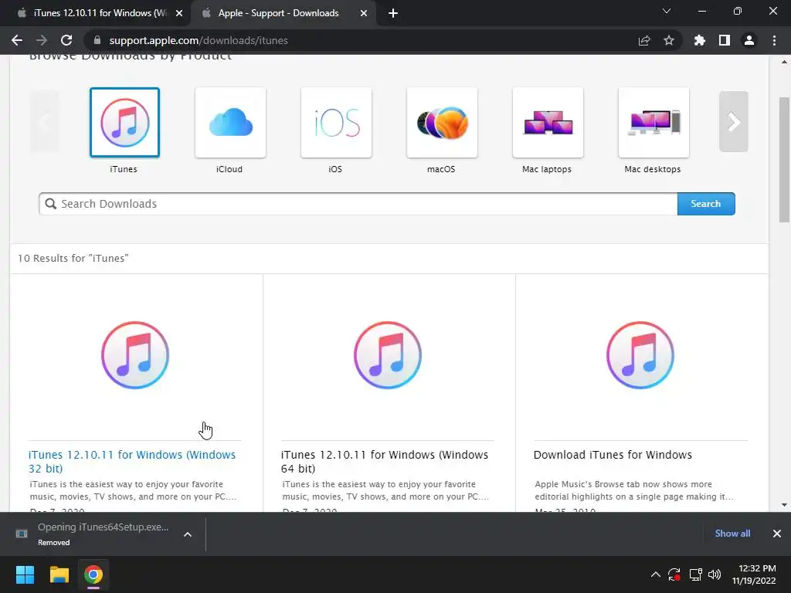
Task: Click the Search Downloads input field
Action: pyautogui.click(x=358, y=204)
